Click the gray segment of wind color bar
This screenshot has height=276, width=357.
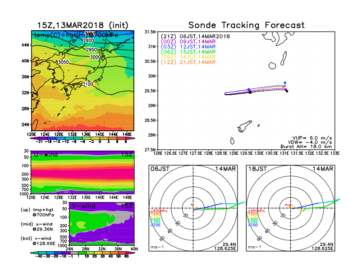(74, 253)
